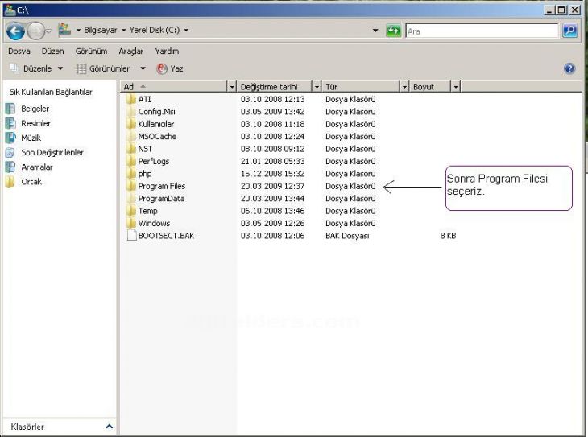The width and height of the screenshot is (588, 437).
Task: Select the Program Files folder icon
Action: (x=130, y=186)
